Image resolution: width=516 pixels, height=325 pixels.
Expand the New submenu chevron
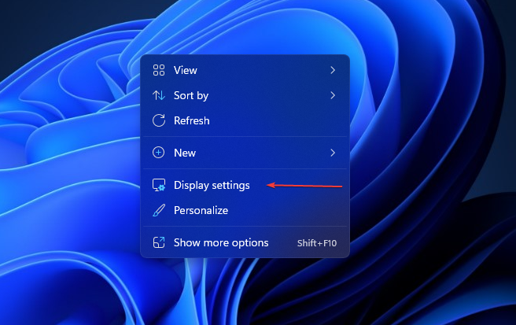tap(333, 153)
